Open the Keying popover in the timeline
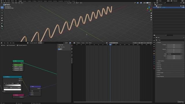Viewport: 185px width, 104px height. [83, 43]
